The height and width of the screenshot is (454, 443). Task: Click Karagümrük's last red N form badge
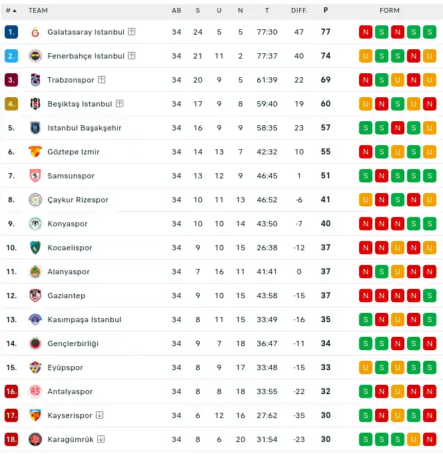pyautogui.click(x=430, y=439)
